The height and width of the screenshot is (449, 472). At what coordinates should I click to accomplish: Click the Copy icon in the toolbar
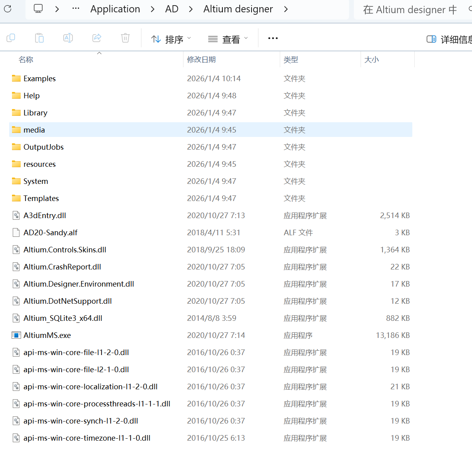pos(11,38)
